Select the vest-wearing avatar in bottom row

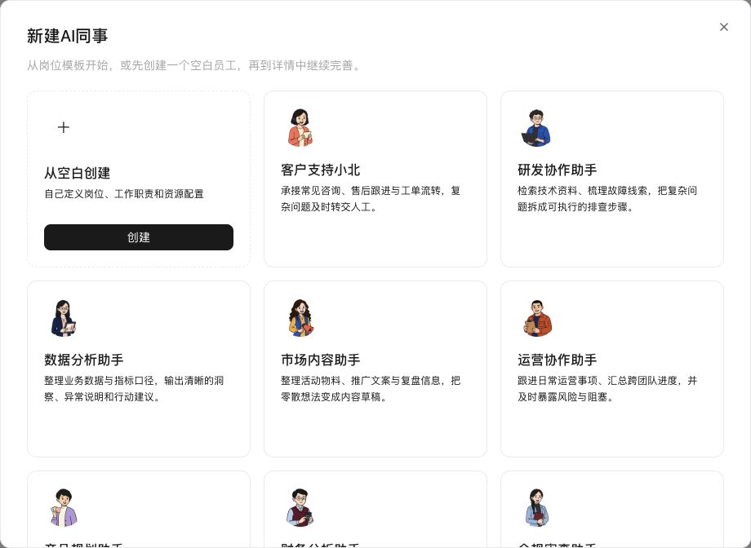coord(300,507)
